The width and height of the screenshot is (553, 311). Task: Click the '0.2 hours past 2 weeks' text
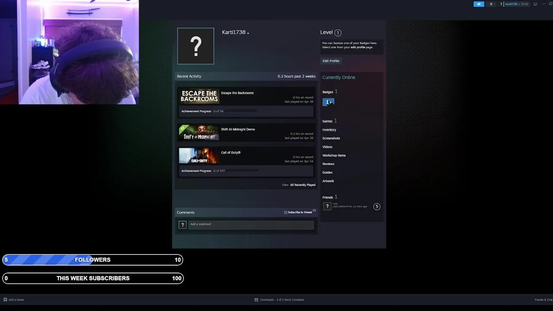(296, 76)
